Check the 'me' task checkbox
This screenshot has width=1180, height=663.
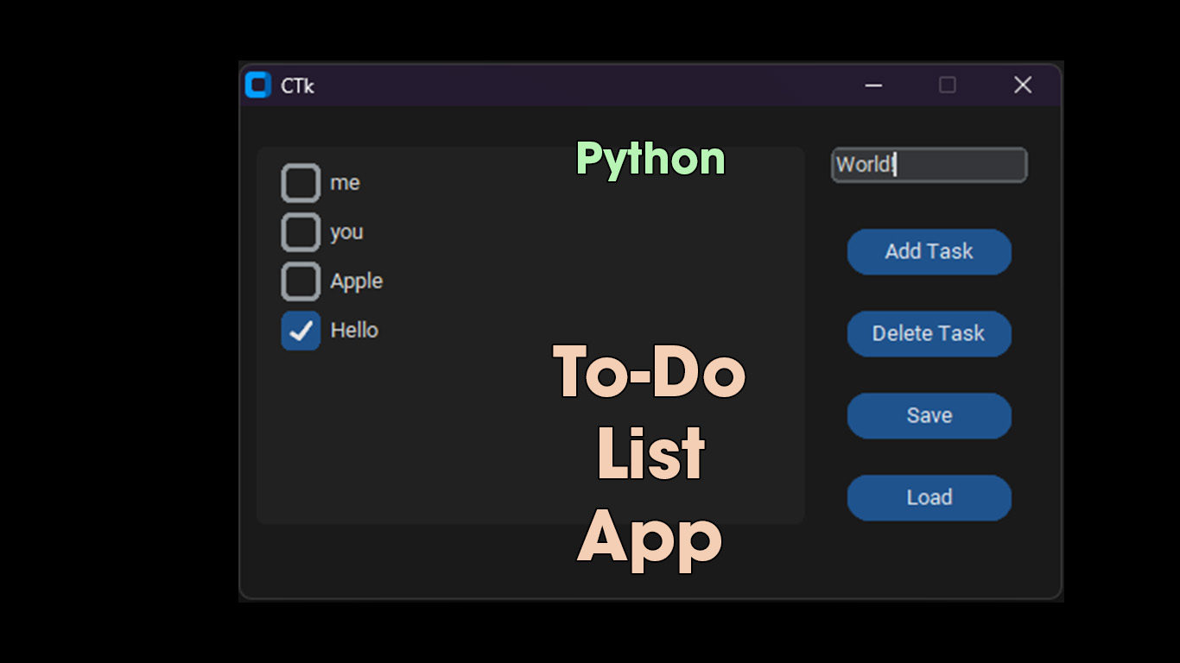point(301,183)
